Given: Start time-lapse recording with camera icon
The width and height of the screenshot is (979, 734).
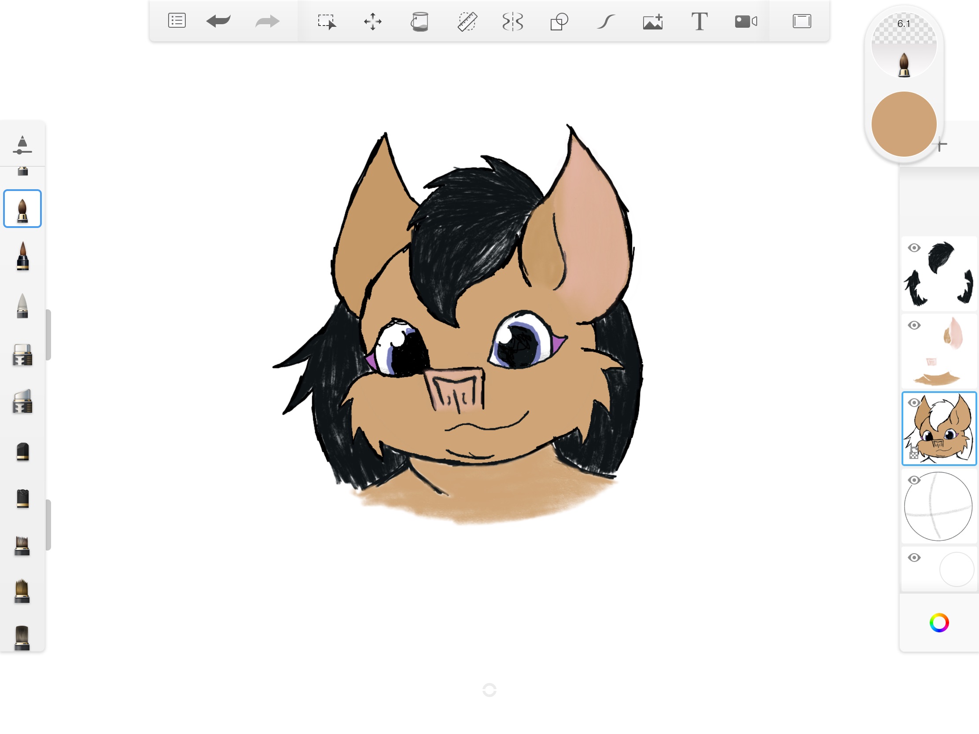Looking at the screenshot, I should (x=746, y=21).
